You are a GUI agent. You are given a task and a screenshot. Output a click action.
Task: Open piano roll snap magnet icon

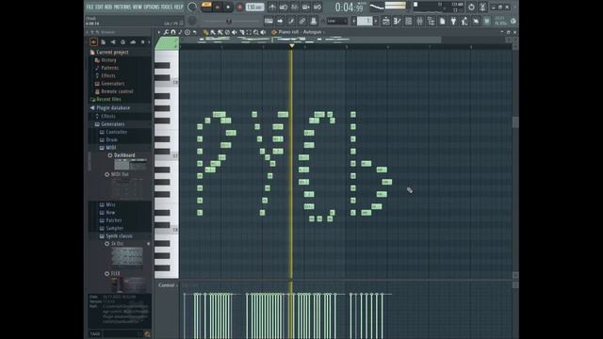pos(173,32)
